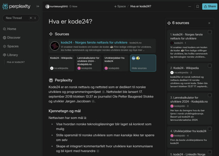
Task: Click citation 2 after 'kjent med hverandre'
Action: pyautogui.click(x=98, y=151)
